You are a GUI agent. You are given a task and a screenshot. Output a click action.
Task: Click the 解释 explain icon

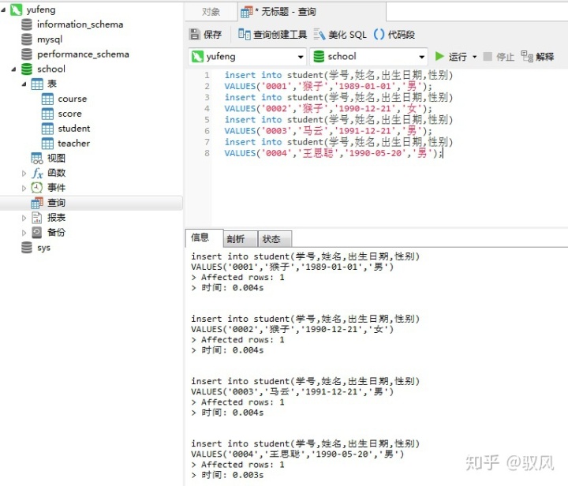(527, 56)
